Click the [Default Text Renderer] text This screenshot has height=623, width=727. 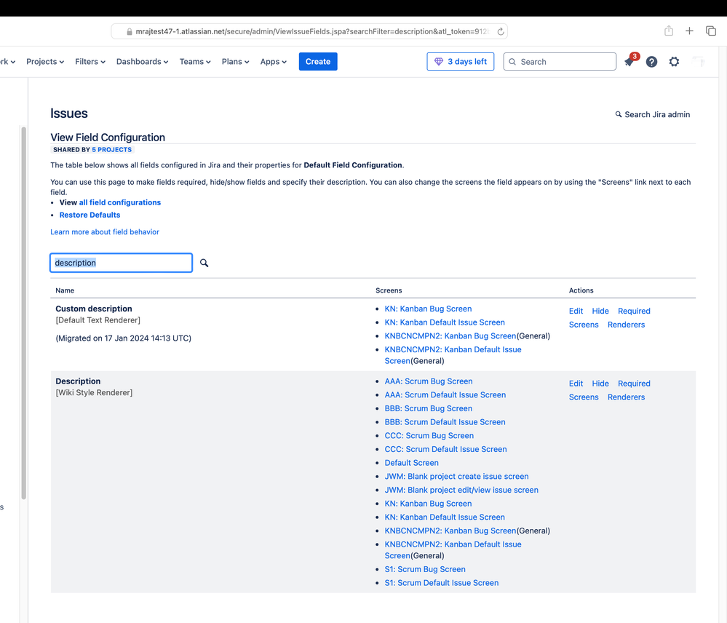[x=98, y=320]
